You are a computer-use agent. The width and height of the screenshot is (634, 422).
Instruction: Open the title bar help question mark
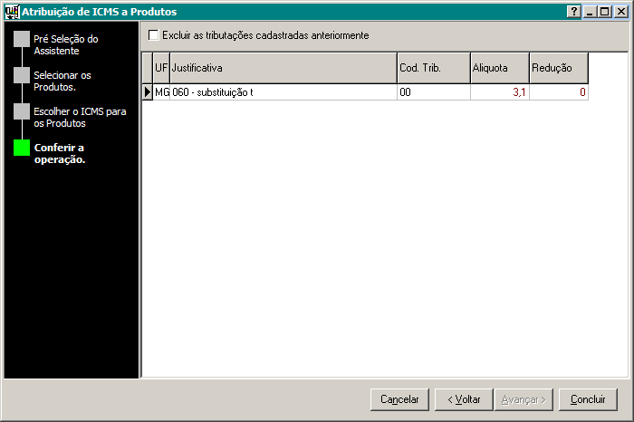coord(573,12)
